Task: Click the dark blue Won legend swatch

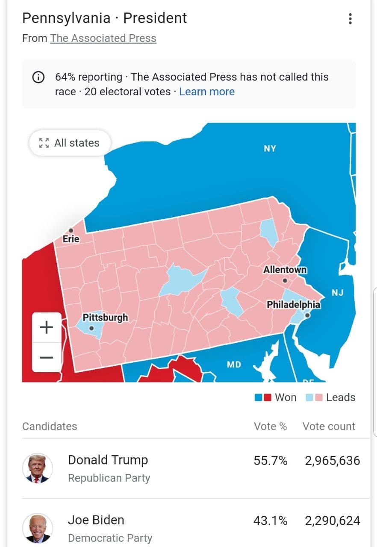Action: pos(259,397)
